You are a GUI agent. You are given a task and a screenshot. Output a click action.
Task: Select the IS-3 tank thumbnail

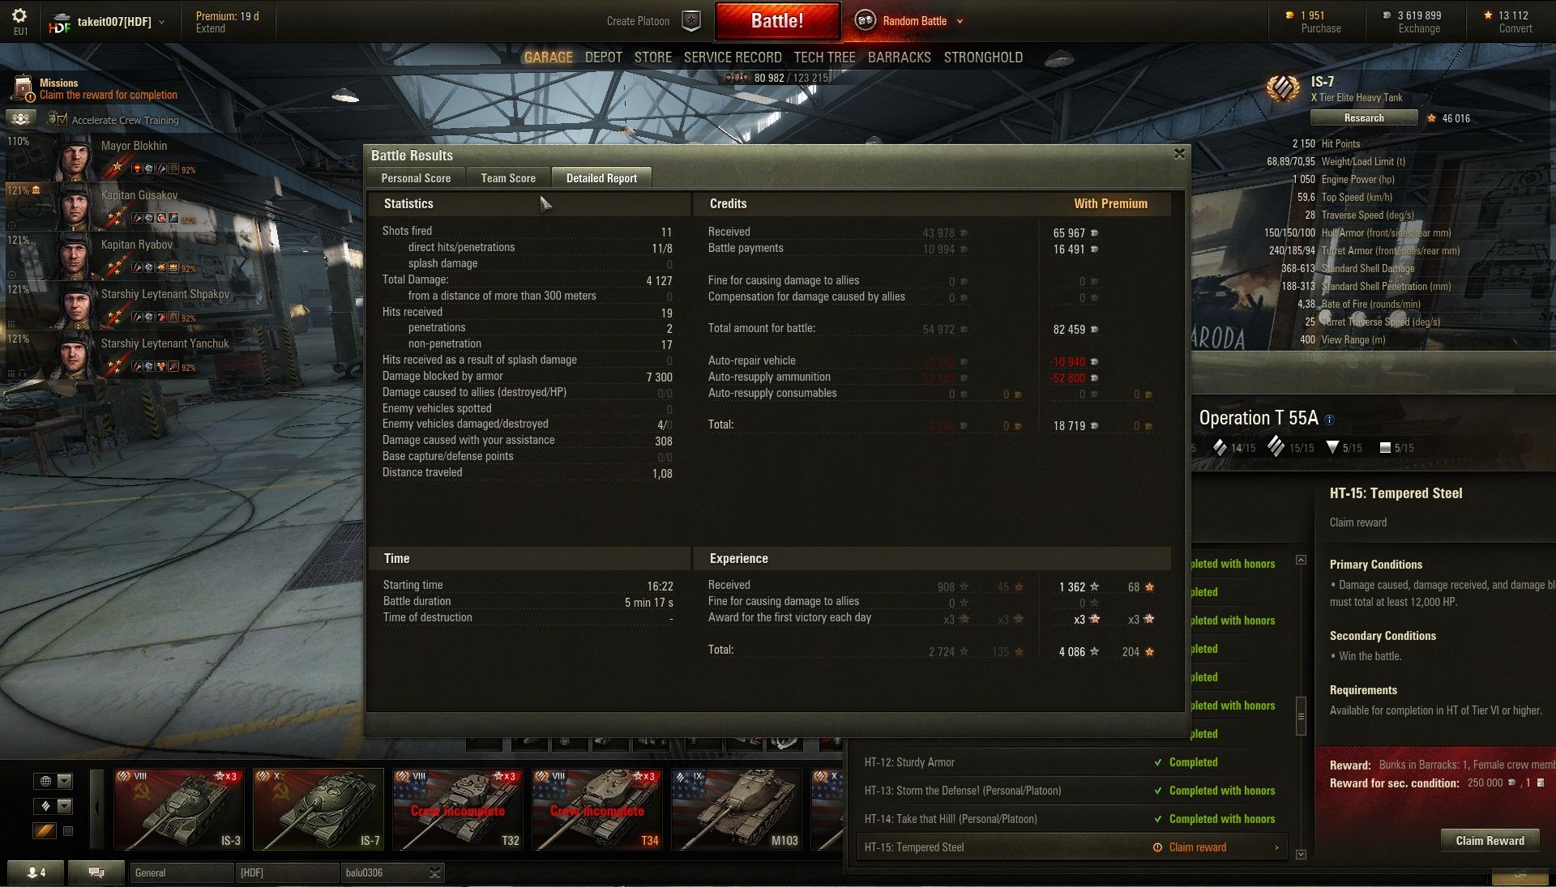click(179, 809)
